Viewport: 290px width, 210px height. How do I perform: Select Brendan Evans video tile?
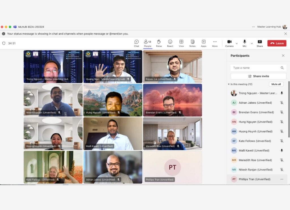(x=172, y=100)
